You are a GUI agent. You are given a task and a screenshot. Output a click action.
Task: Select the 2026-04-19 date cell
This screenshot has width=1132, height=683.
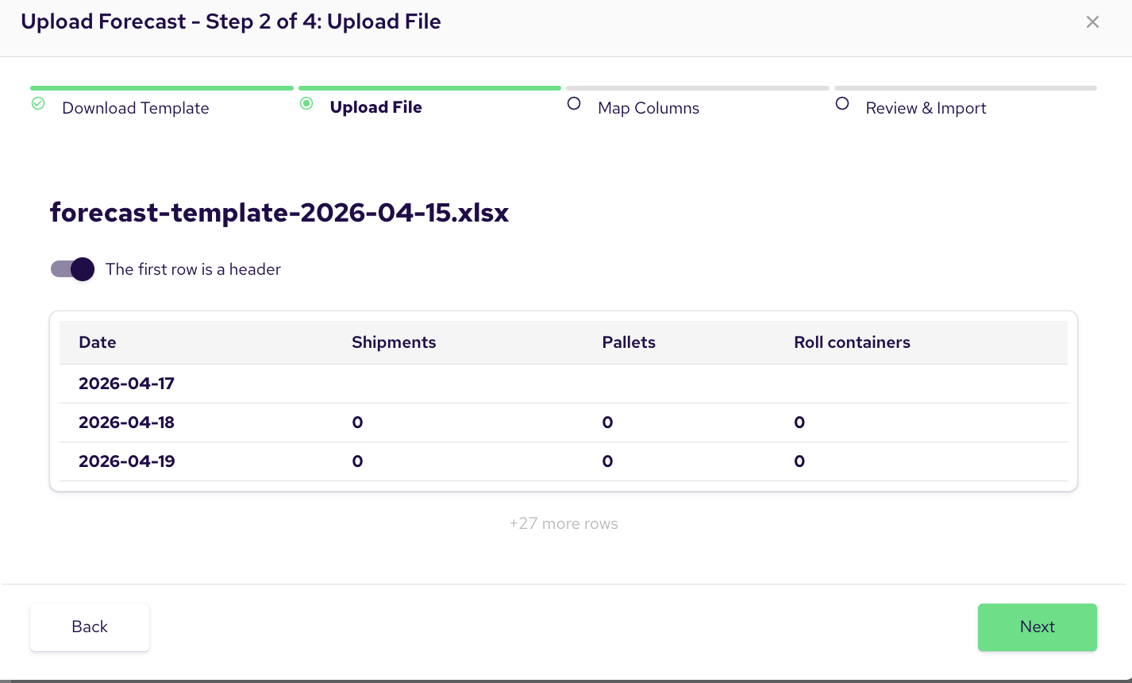[x=126, y=461]
